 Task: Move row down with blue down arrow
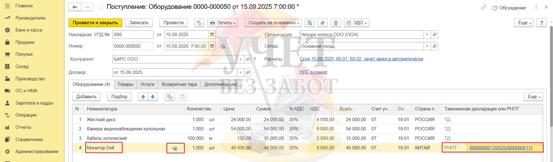(x=153, y=97)
